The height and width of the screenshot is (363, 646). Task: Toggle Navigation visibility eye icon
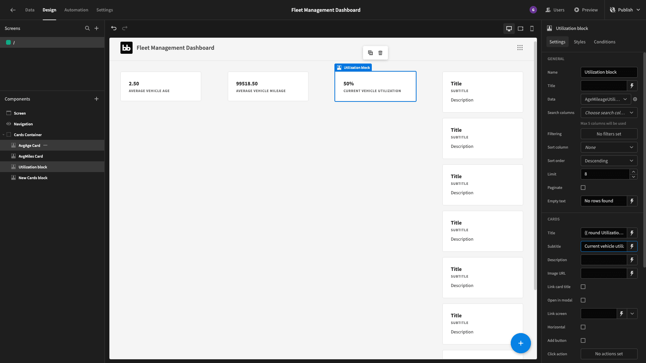click(x=9, y=124)
